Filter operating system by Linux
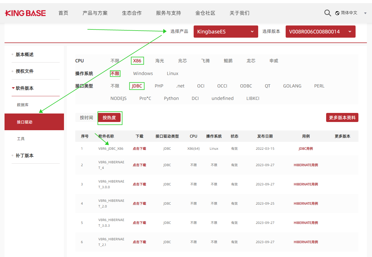Image resolution: width=372 pixels, height=257 pixels. (x=173, y=74)
